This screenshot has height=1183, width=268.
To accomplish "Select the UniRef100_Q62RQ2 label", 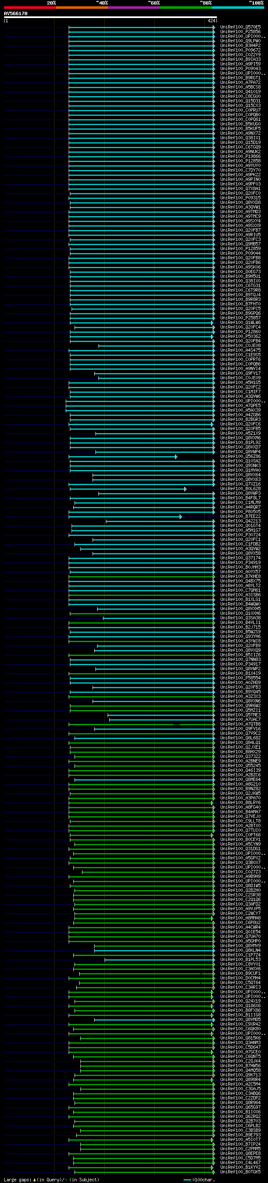I will (x=240, y=1116).
